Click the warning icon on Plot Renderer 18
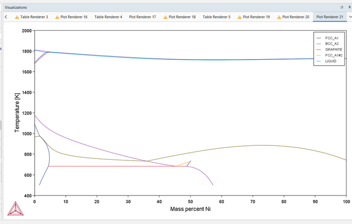The height and width of the screenshot is (224, 352). click(165, 17)
